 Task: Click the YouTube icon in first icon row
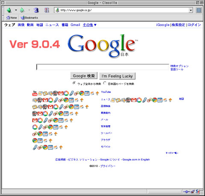click(35, 93)
